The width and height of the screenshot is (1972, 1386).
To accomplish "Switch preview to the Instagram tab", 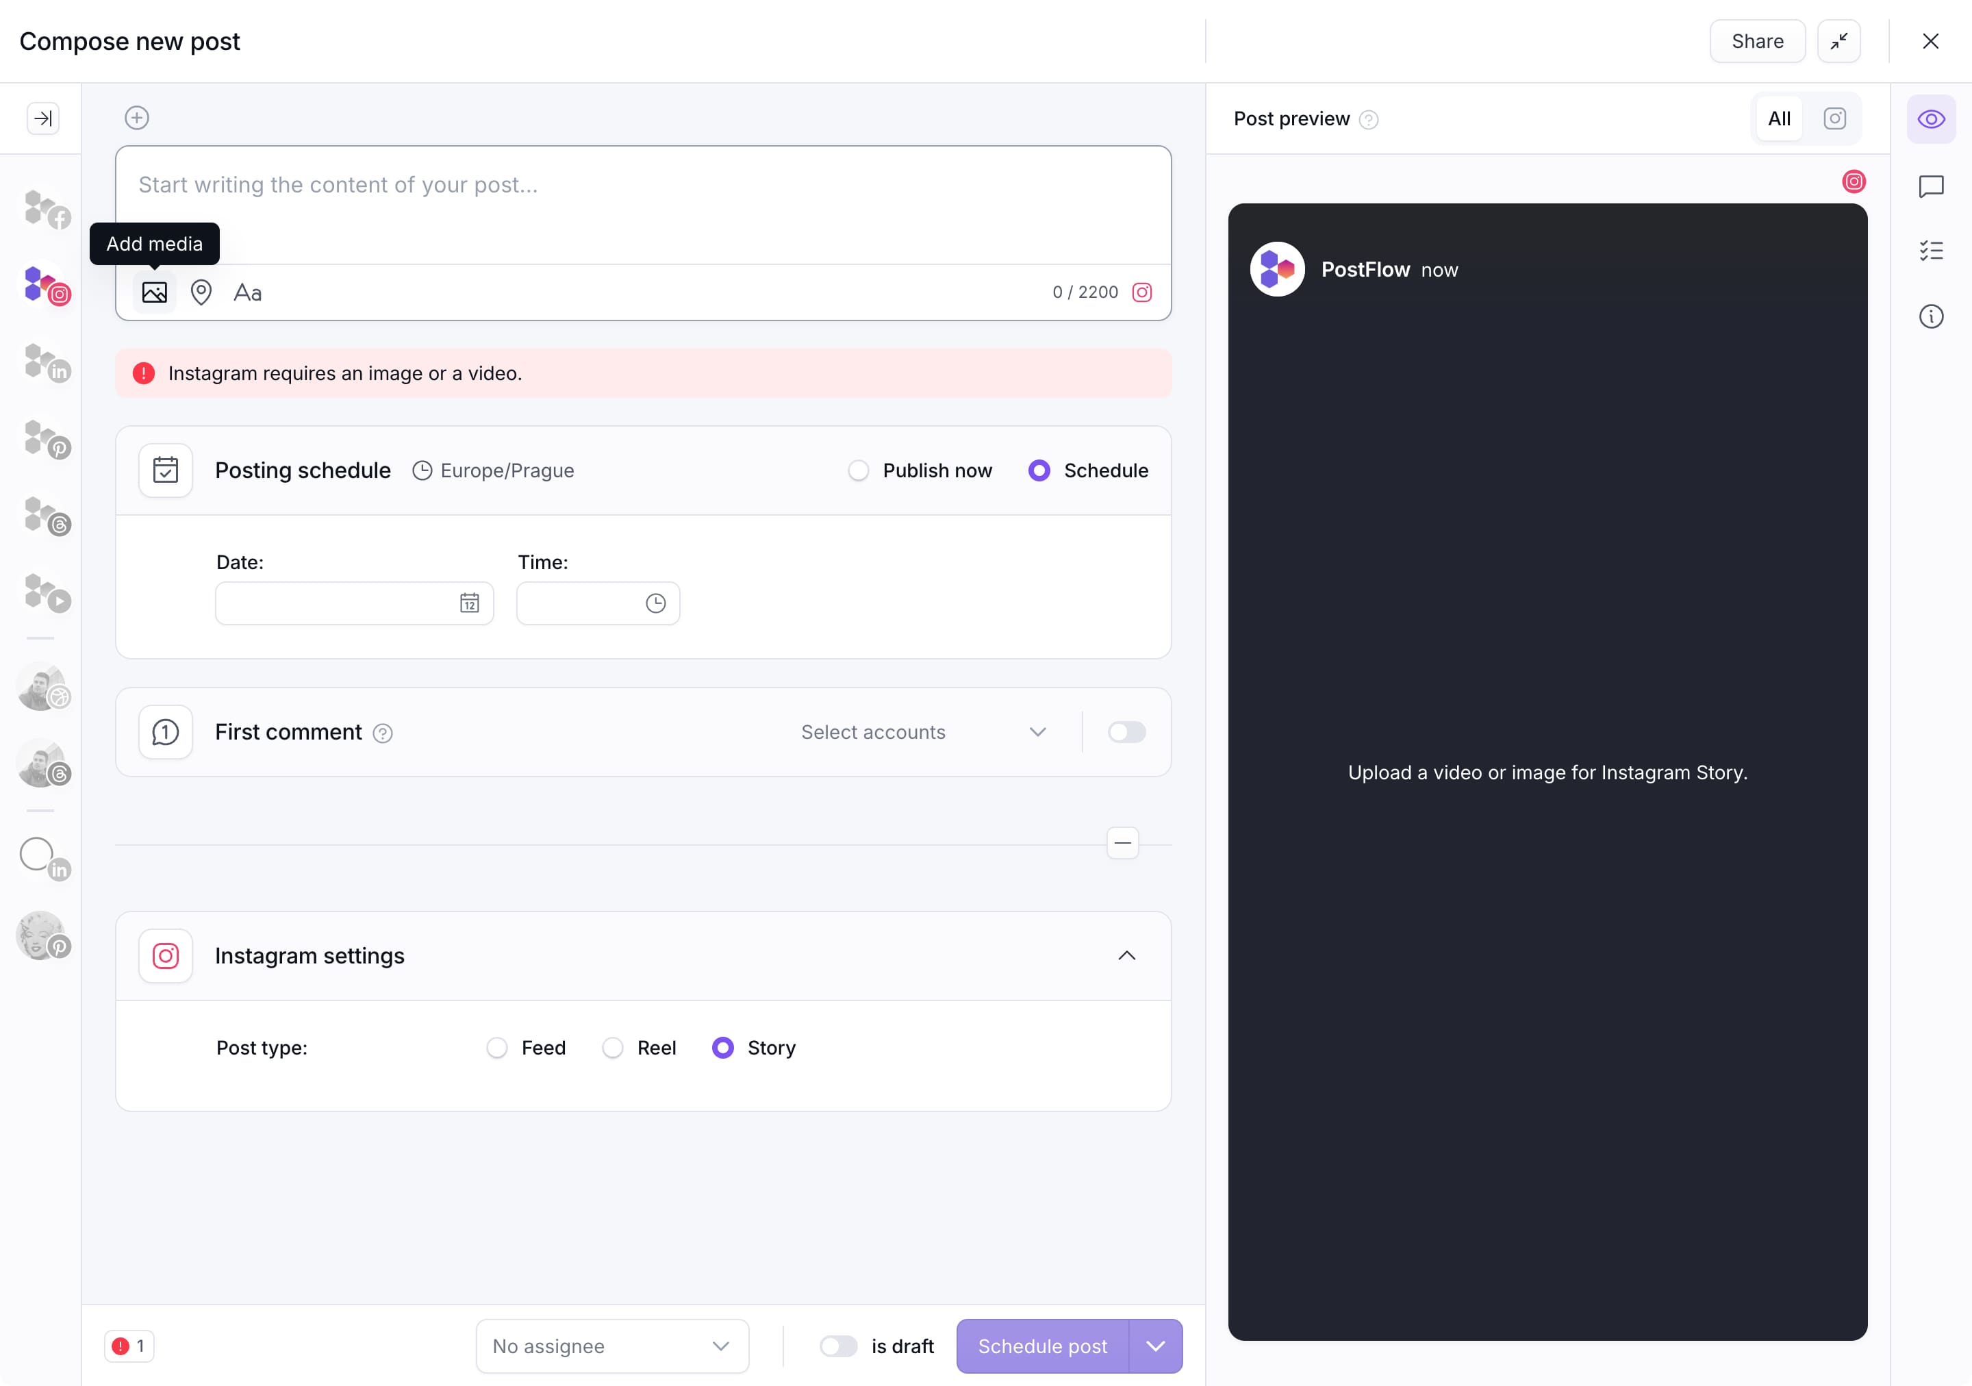I will coord(1834,119).
